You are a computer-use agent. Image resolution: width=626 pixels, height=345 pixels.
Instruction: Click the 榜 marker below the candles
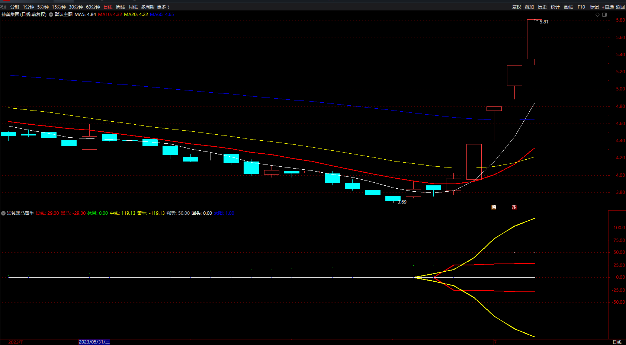pyautogui.click(x=494, y=207)
